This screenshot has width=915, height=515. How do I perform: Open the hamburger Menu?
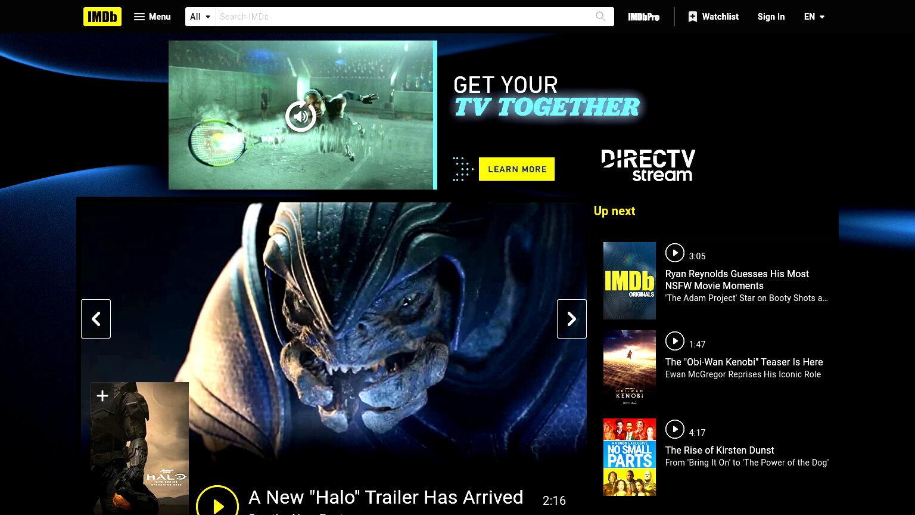click(152, 17)
